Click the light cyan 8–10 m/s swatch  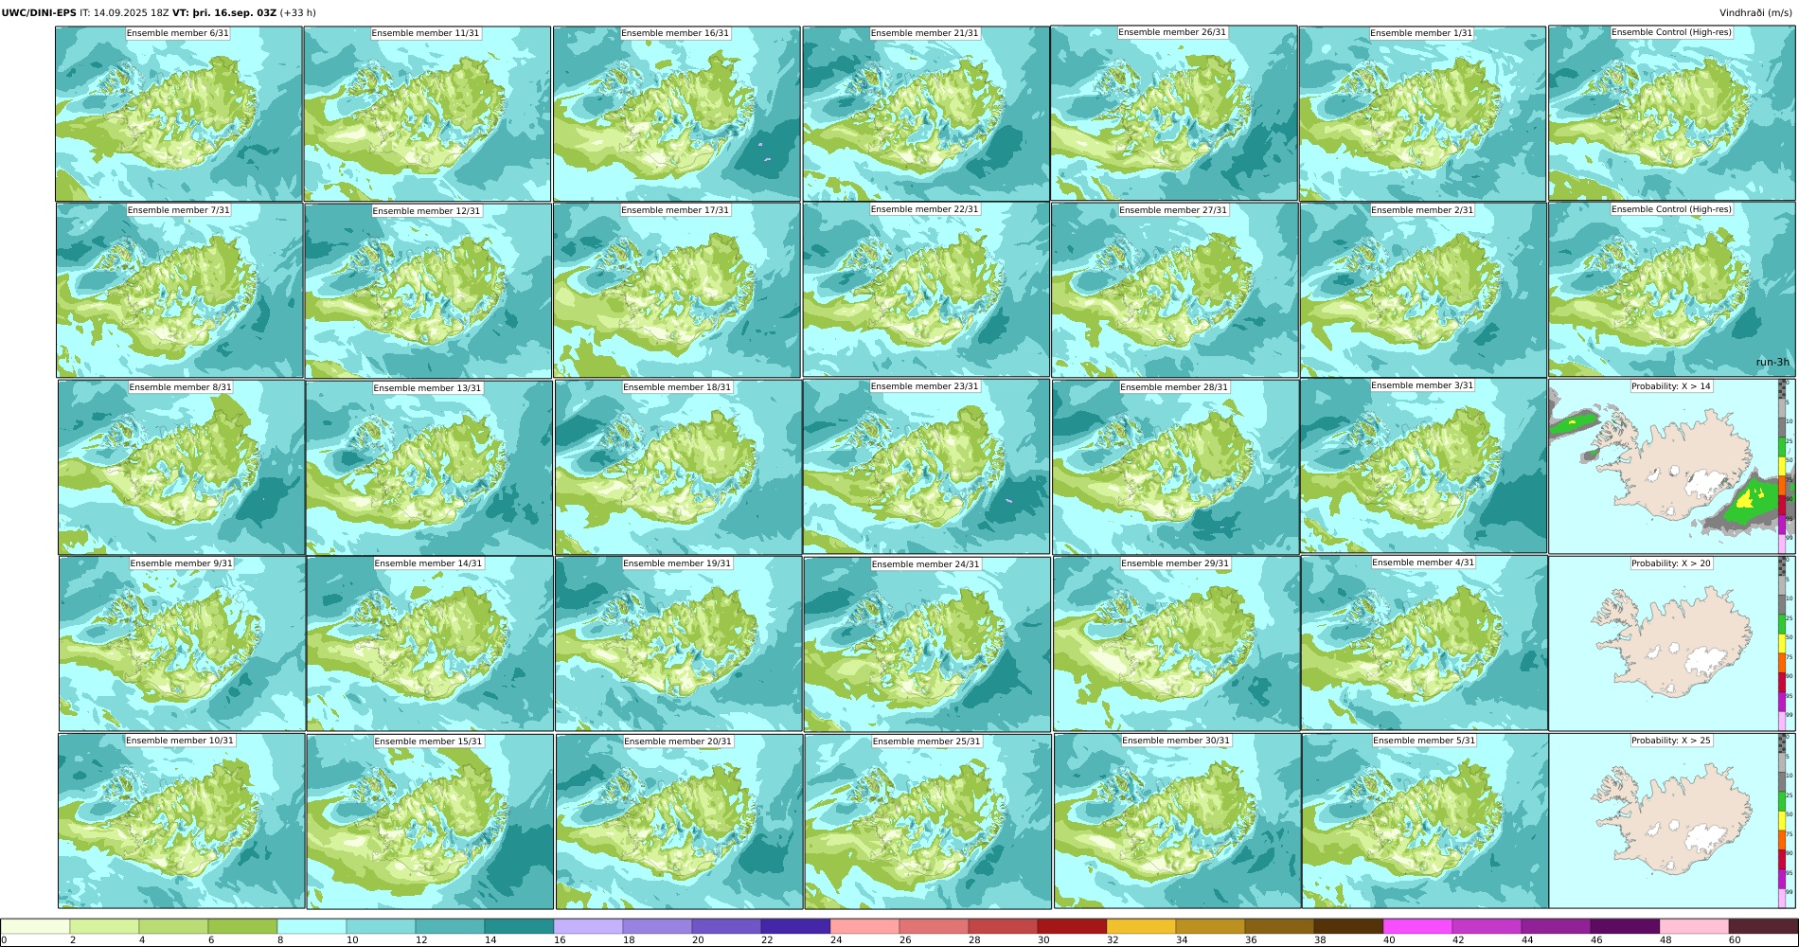(312, 926)
